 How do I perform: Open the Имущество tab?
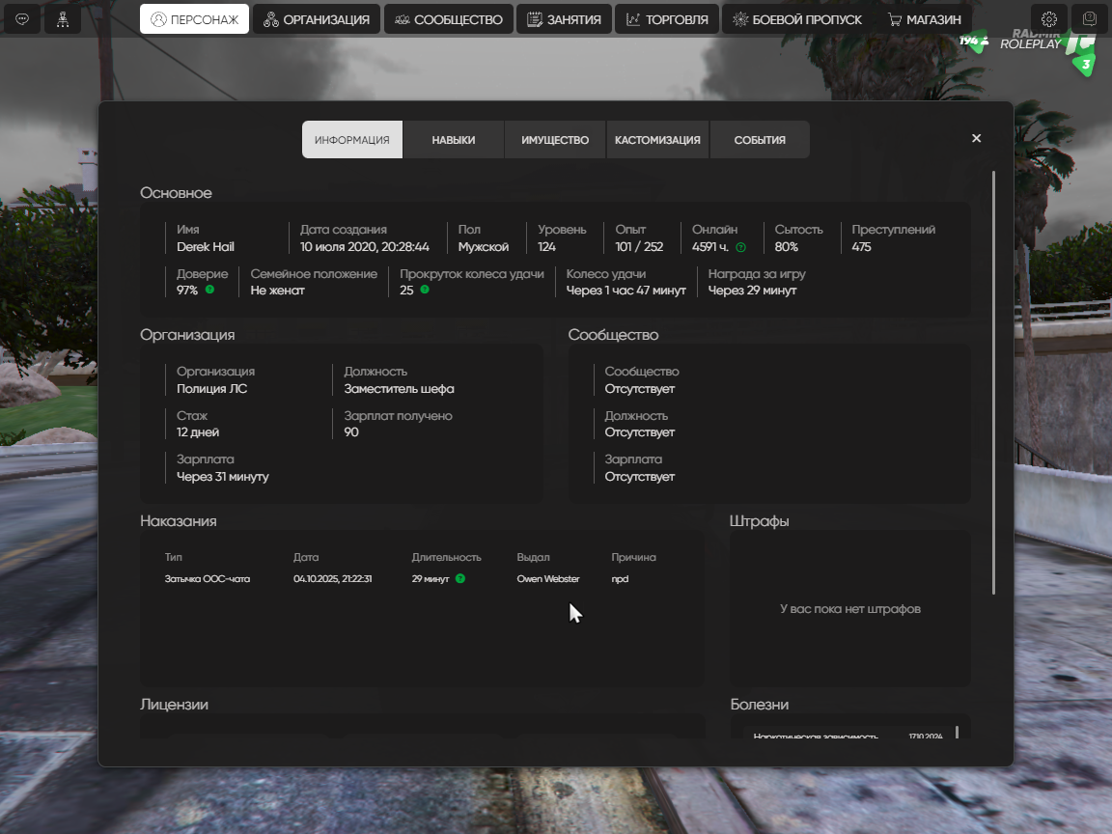click(x=555, y=140)
